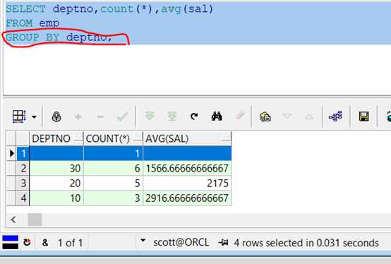Screen dimensions: 391x264
Task: Click the AVG(SAL) cell 1566.66666666667
Action: pos(187,168)
